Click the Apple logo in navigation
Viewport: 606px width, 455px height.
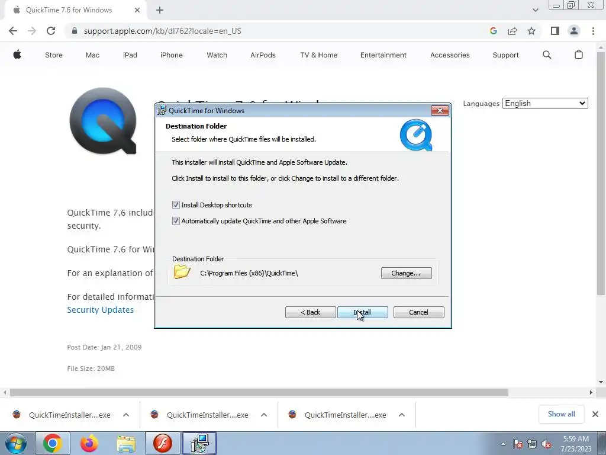click(x=17, y=55)
